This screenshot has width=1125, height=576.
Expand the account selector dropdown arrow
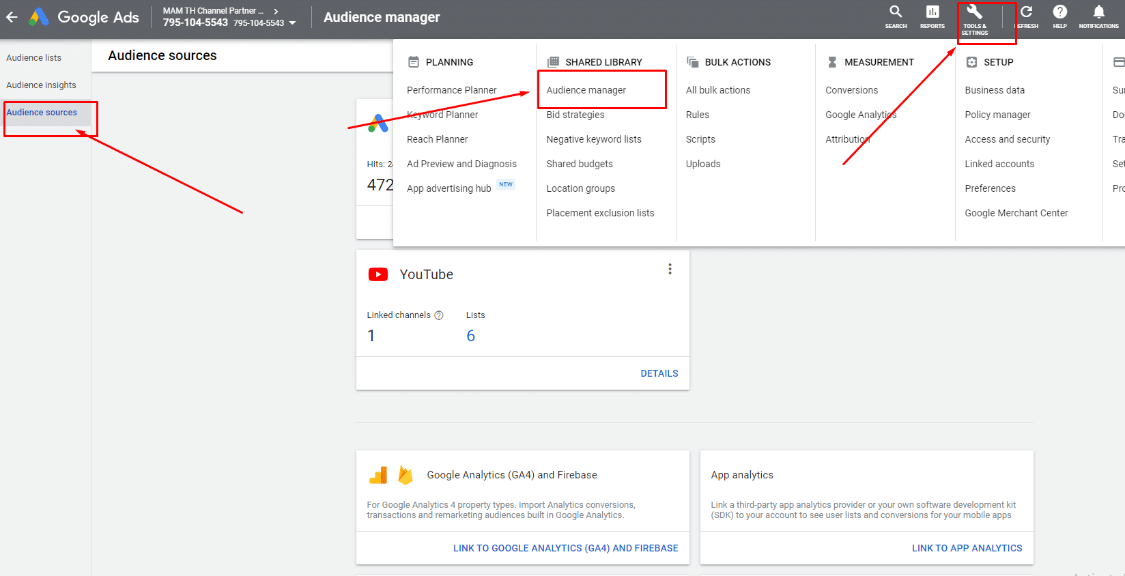(293, 23)
